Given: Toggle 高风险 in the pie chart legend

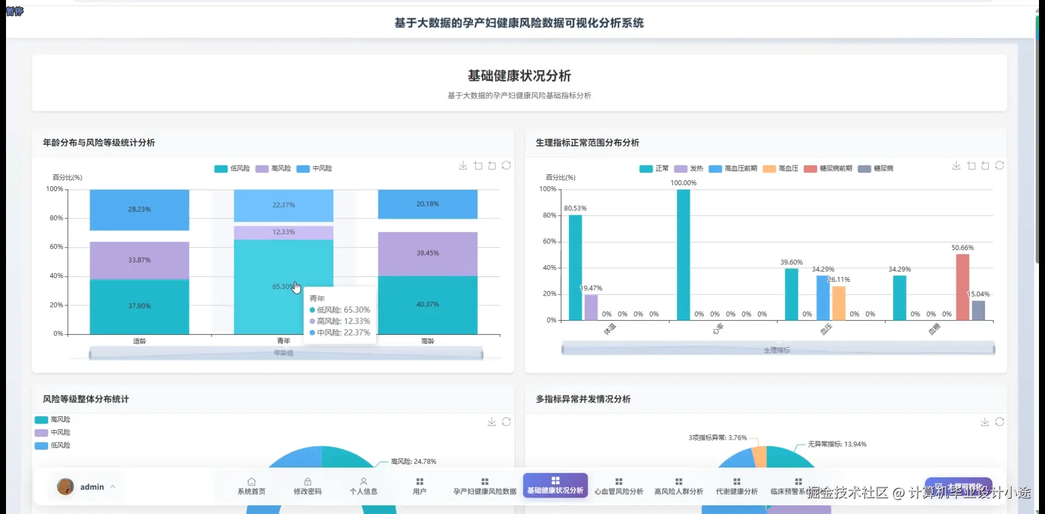Looking at the screenshot, I should [x=52, y=420].
